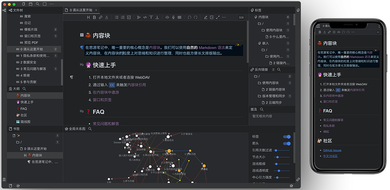Insert a table using the toolbar table icon

click(x=179, y=17)
